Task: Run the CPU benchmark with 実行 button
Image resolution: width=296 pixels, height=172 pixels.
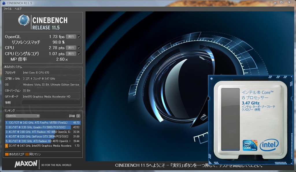Action: point(71,47)
